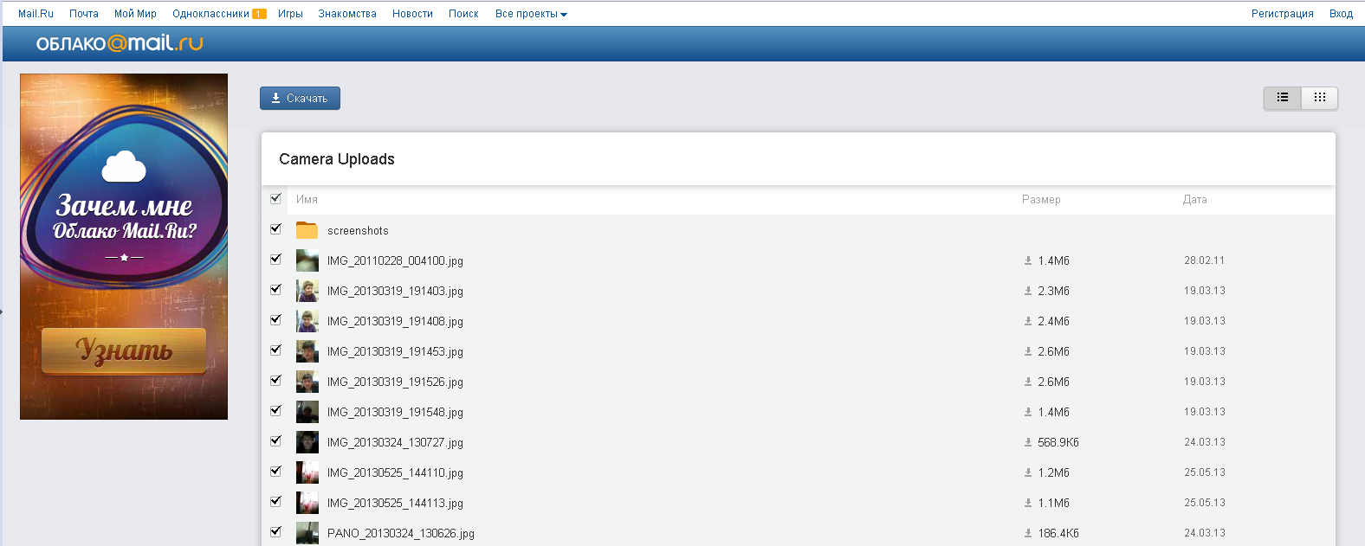This screenshot has height=546, width=1365.
Task: Open Новости in the top menu
Action: [412, 14]
